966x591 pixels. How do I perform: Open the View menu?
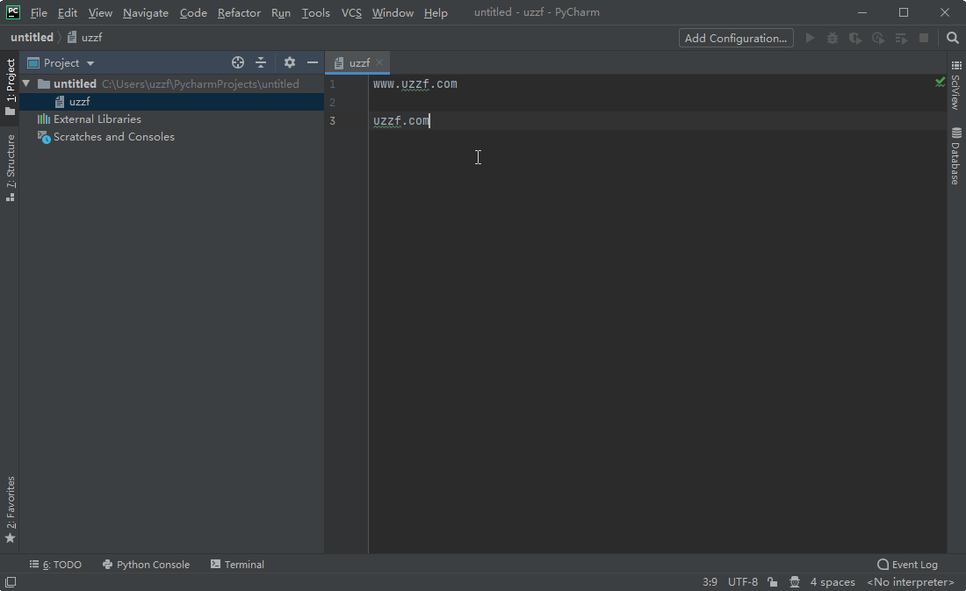pos(100,13)
